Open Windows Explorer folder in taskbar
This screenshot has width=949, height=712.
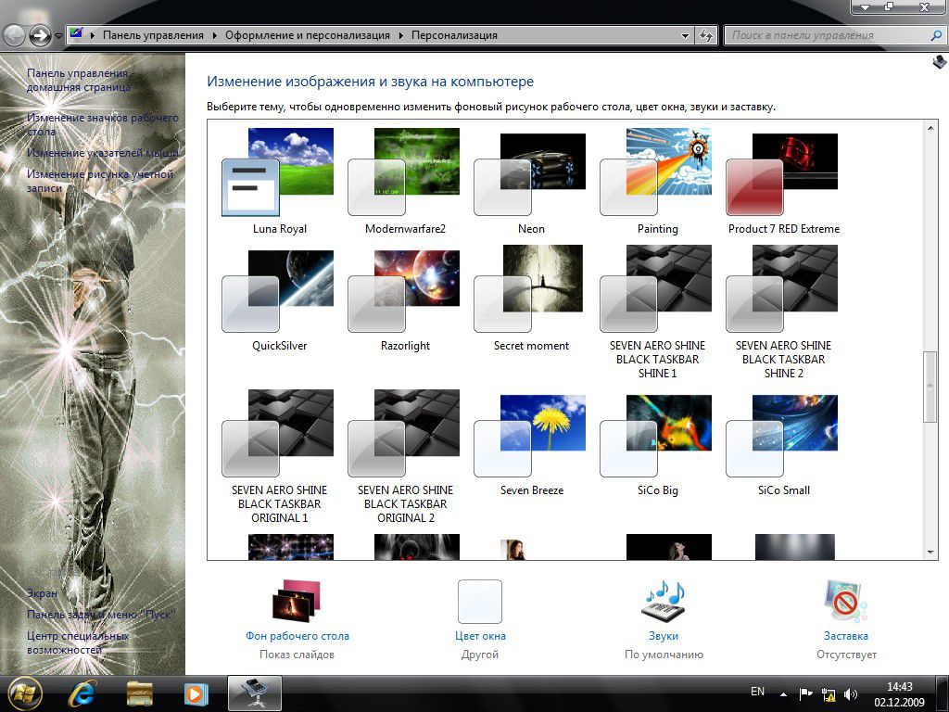(139, 693)
